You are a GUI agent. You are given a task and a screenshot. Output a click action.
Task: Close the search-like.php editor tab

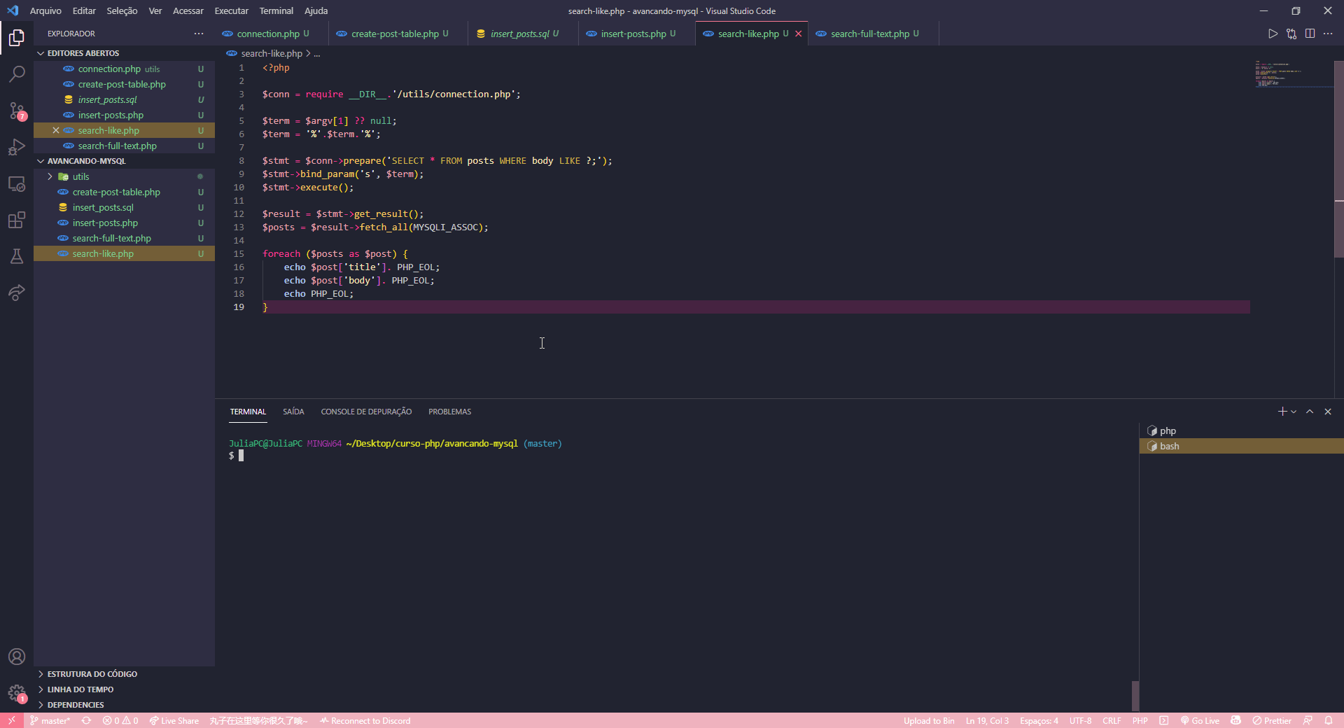[x=798, y=34]
